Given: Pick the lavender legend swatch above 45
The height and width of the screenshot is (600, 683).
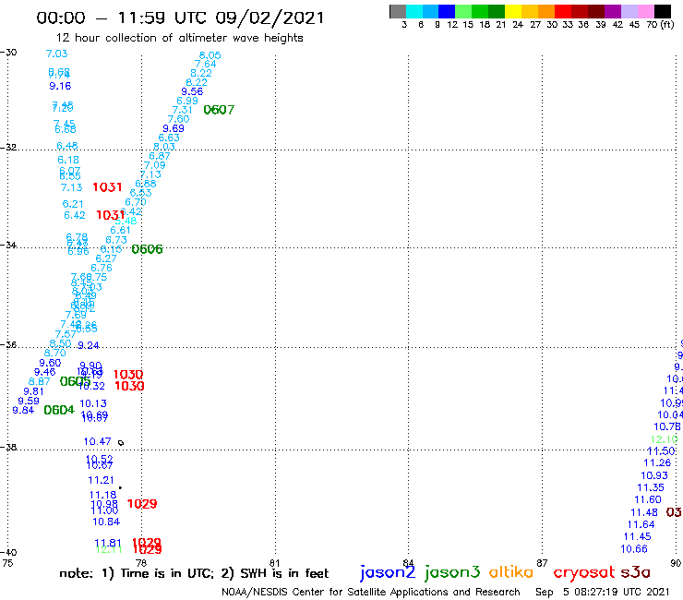Looking at the screenshot, I should (x=629, y=11).
